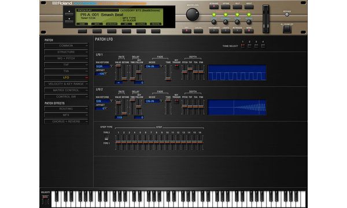The image size is (347, 208).
Task: Click the Option button
Action: coord(226,7)
